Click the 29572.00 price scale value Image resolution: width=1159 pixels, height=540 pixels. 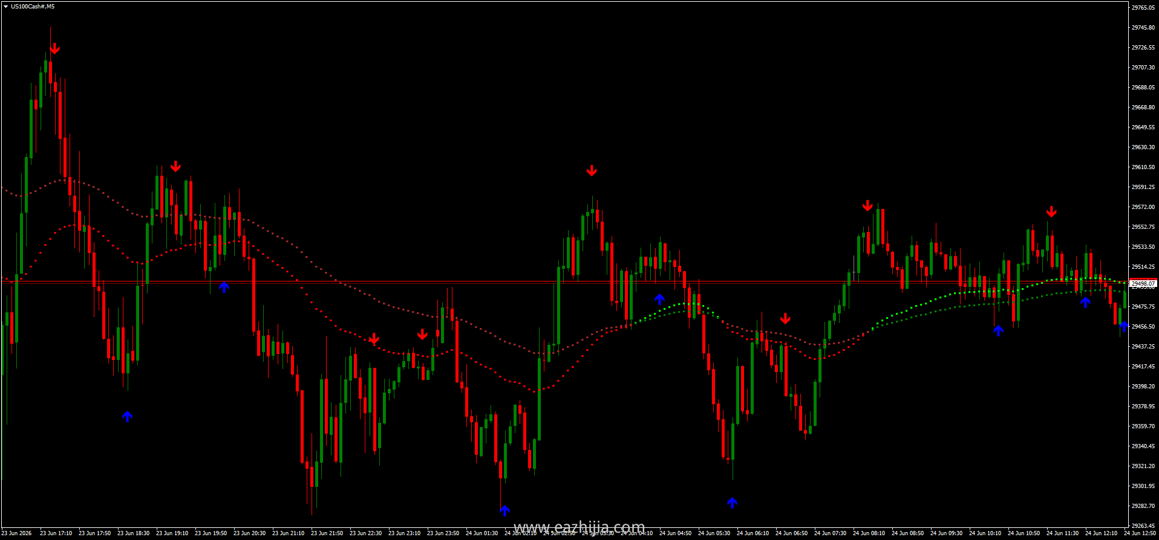coord(1143,207)
